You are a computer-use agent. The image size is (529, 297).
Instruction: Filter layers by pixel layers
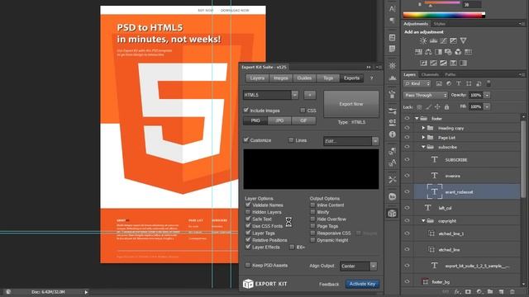coord(439,83)
